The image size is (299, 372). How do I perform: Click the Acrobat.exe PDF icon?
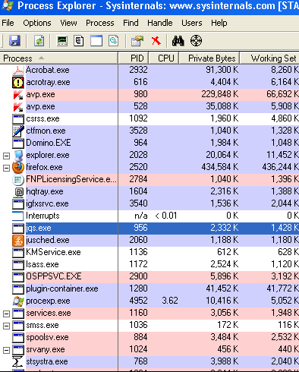tap(18, 70)
